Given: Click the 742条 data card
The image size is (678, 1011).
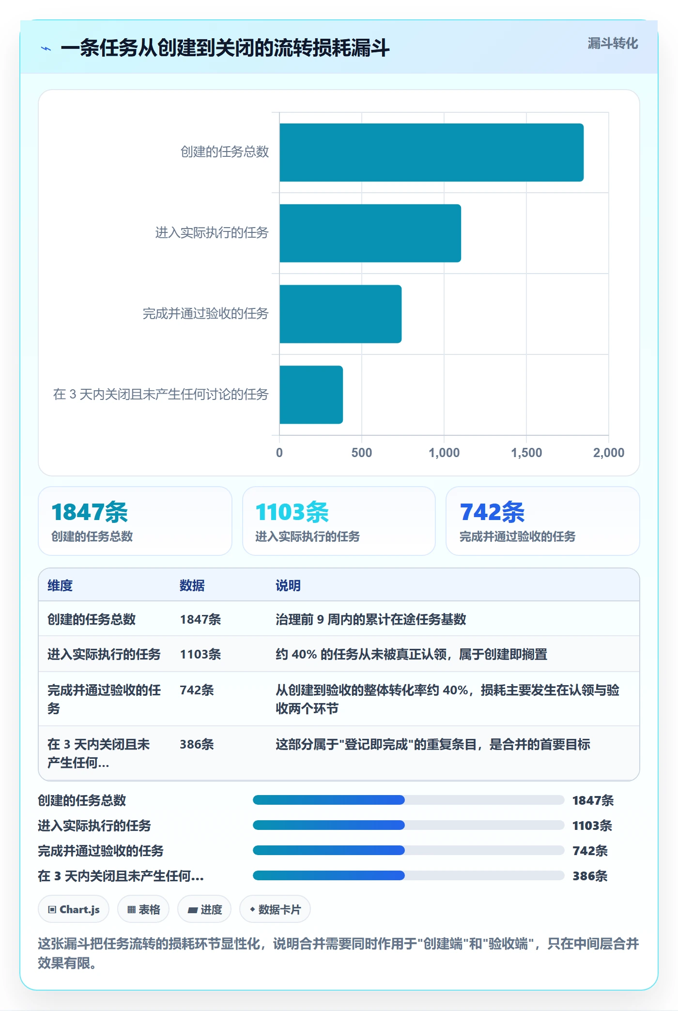Looking at the screenshot, I should point(543,521).
